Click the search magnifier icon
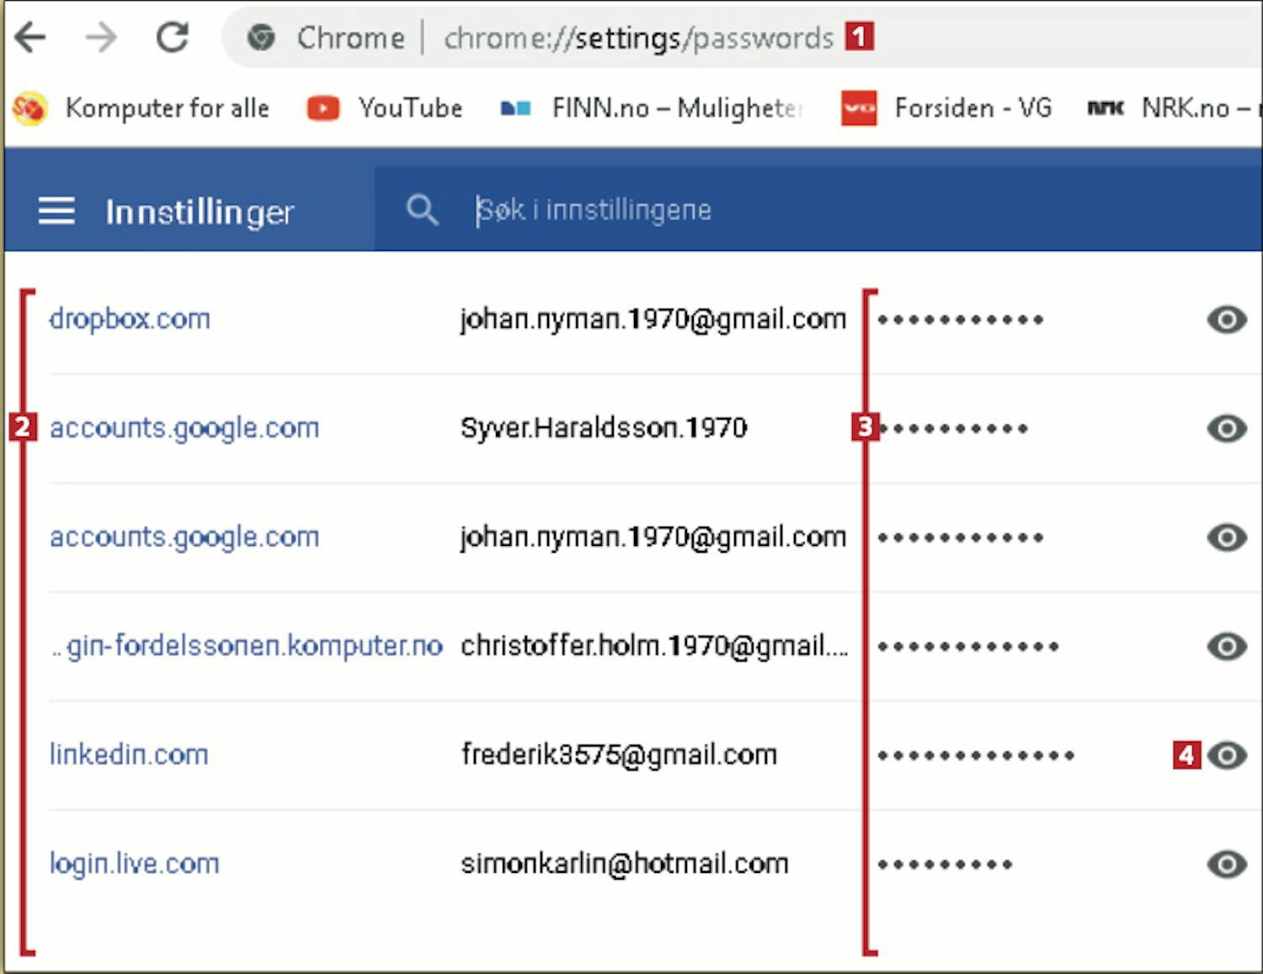Viewport: 1263px width, 974px height. [422, 210]
